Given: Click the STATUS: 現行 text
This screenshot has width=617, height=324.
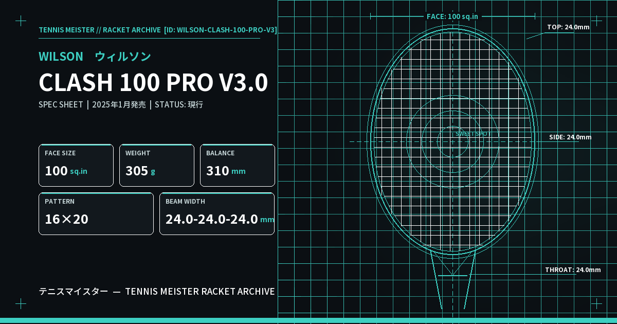Looking at the screenshot, I should (179, 104).
